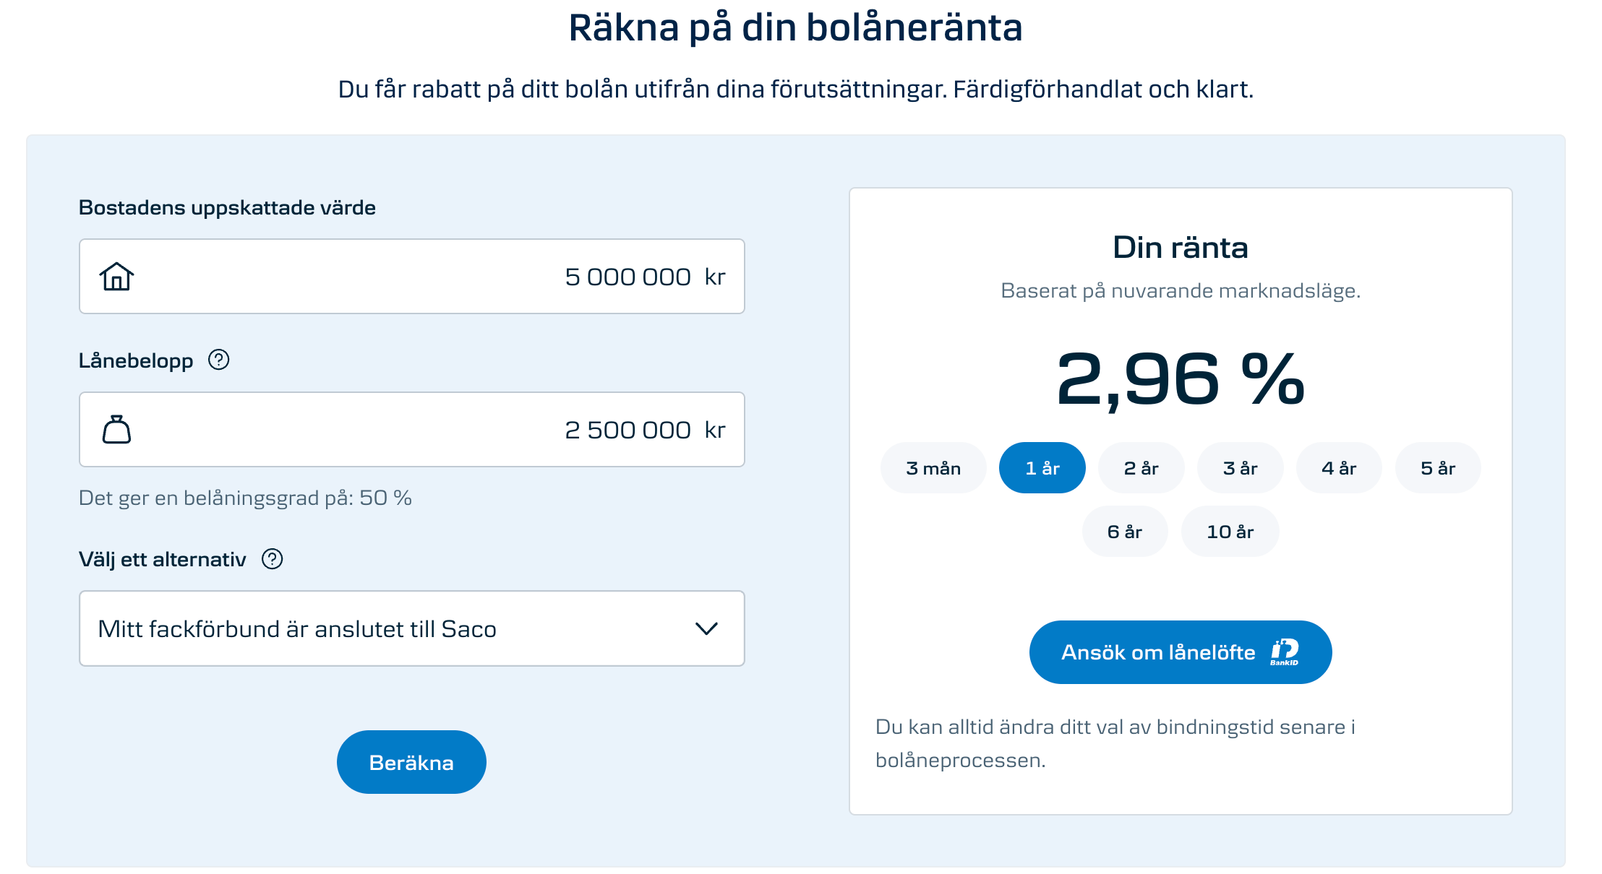Pick the 5 år binding period
The height and width of the screenshot is (874, 1602).
1438,468
